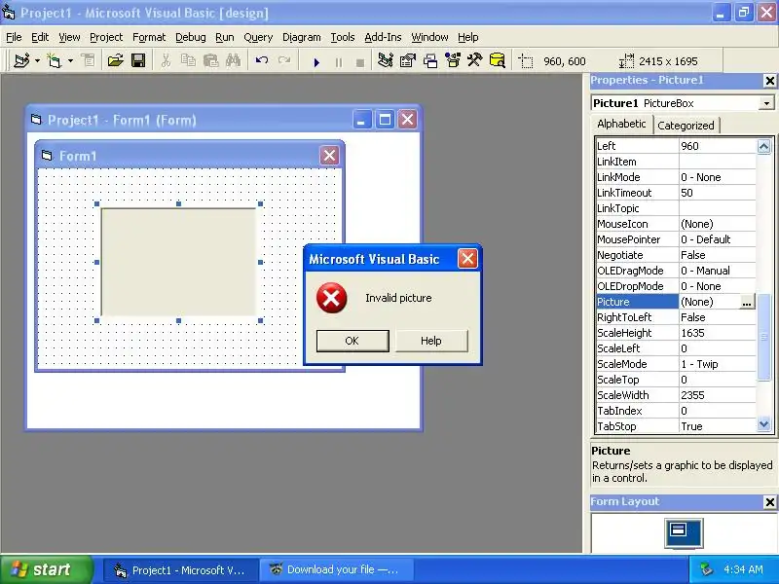Click Add Standard EXE Project toolbar icon
This screenshot has height=584, width=779.
(21, 60)
